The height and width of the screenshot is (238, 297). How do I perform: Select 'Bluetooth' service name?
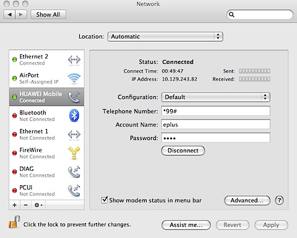coord(33,113)
